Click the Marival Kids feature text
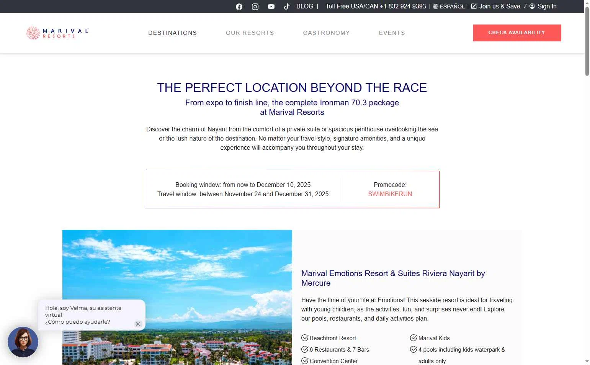The height and width of the screenshot is (365, 590). (434, 338)
